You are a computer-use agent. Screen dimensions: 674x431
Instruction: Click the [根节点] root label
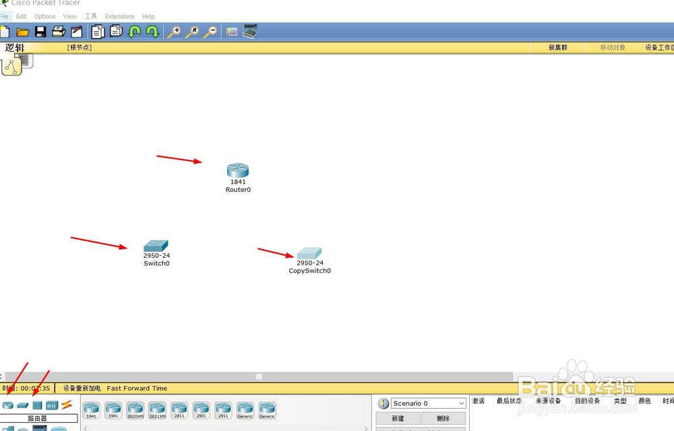tap(80, 48)
